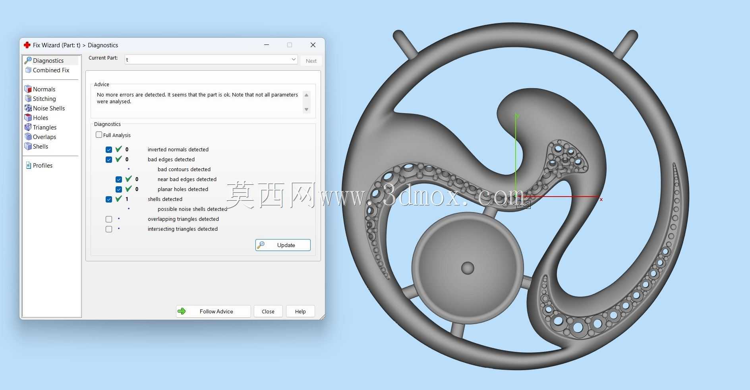
Task: Click the Profiles document icon
Action: point(28,165)
